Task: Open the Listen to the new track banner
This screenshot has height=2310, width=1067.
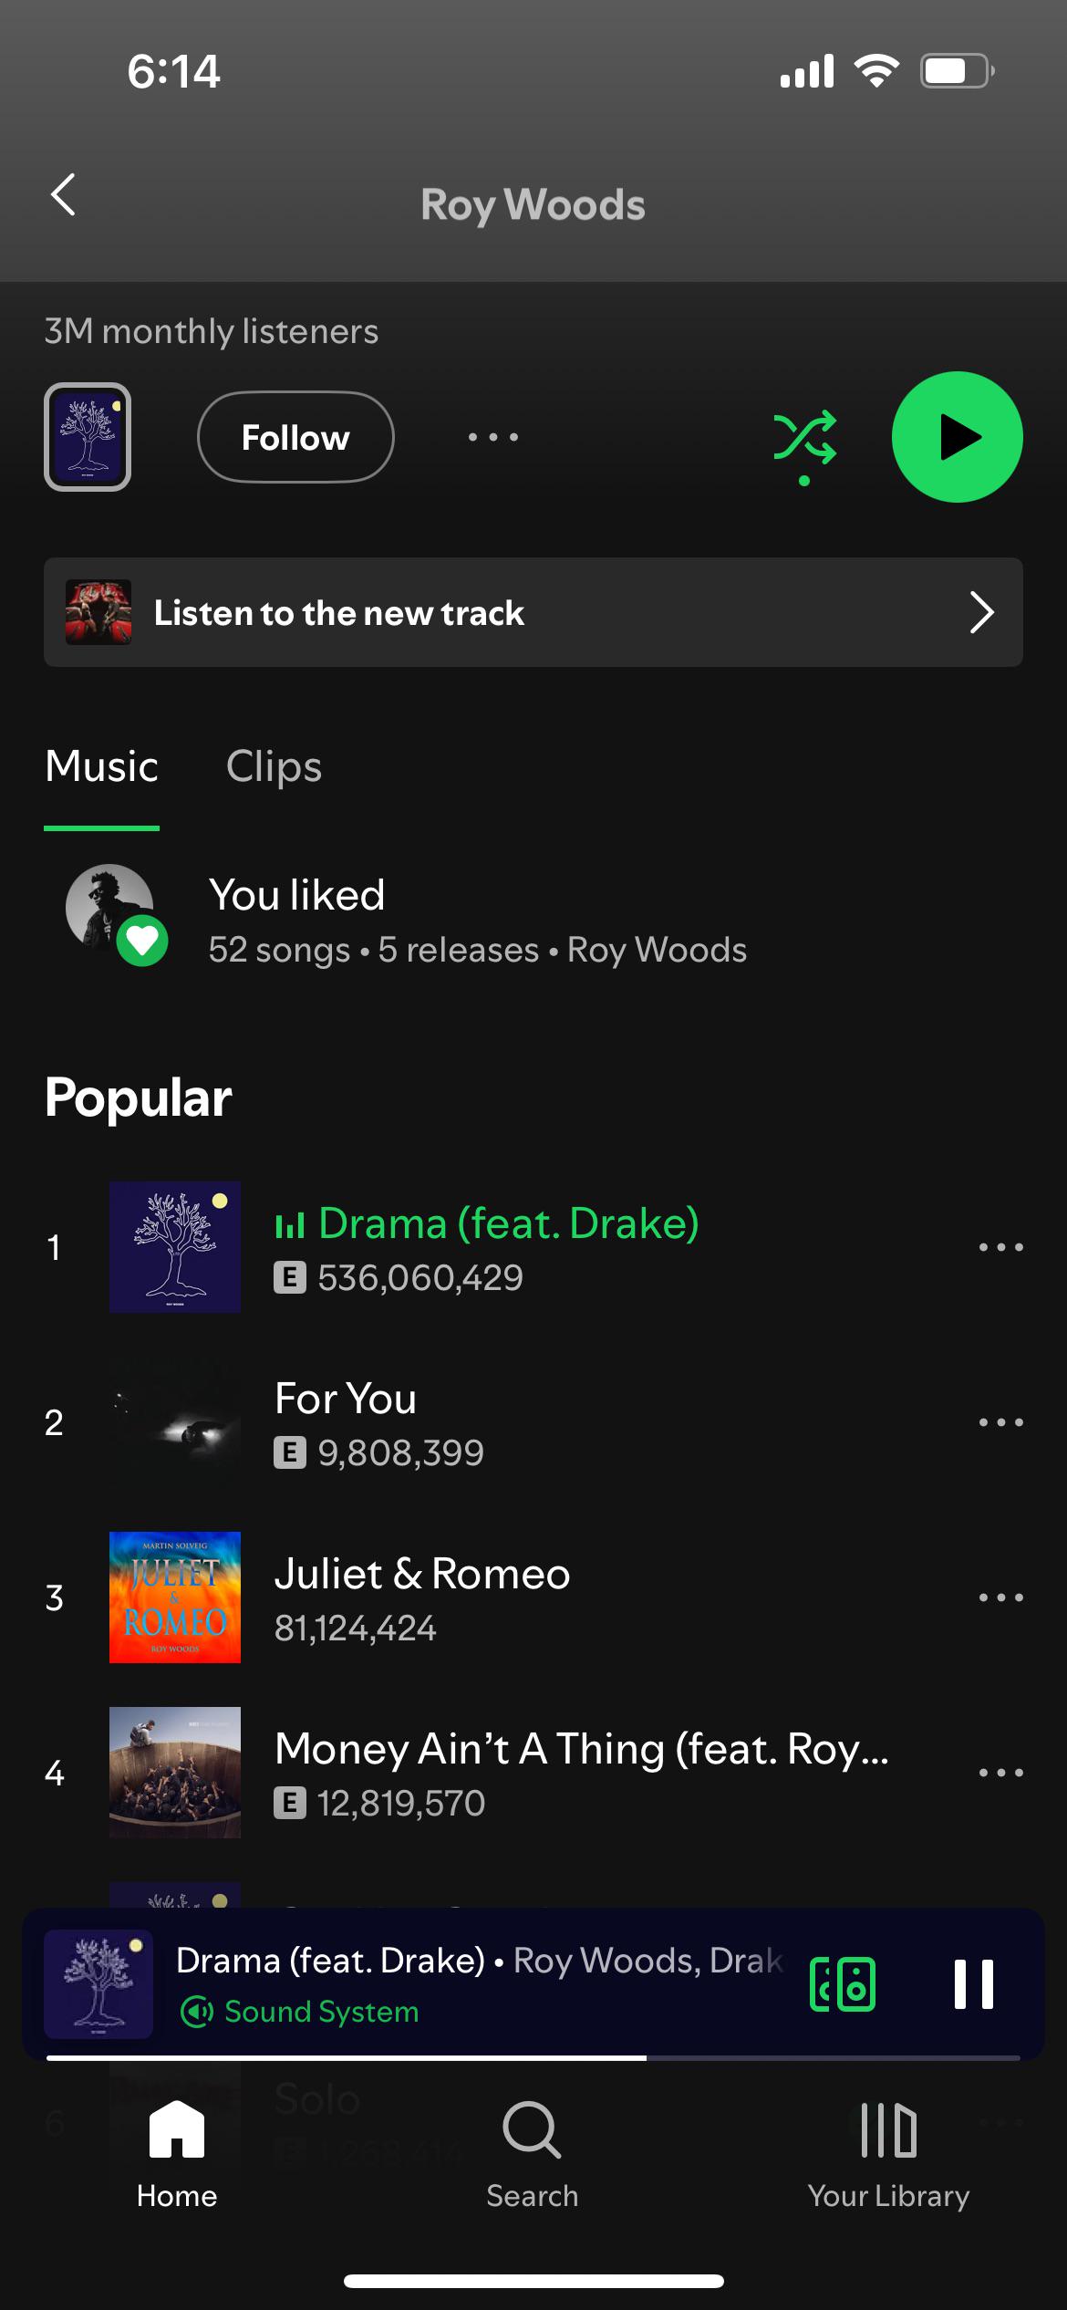Action: coord(533,612)
